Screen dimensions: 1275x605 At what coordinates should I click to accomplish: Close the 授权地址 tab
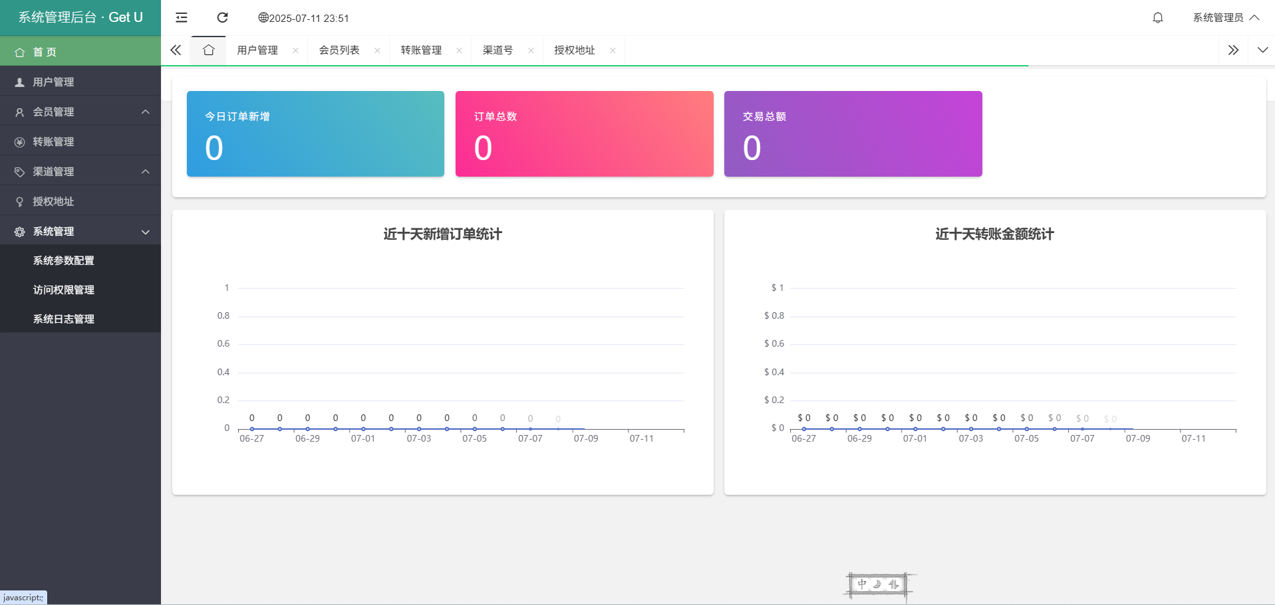point(613,50)
